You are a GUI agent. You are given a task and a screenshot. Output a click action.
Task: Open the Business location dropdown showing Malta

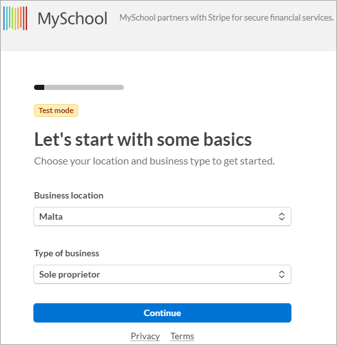click(162, 217)
